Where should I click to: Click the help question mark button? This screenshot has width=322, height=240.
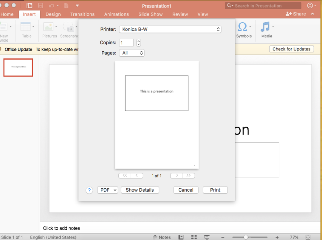pos(89,190)
